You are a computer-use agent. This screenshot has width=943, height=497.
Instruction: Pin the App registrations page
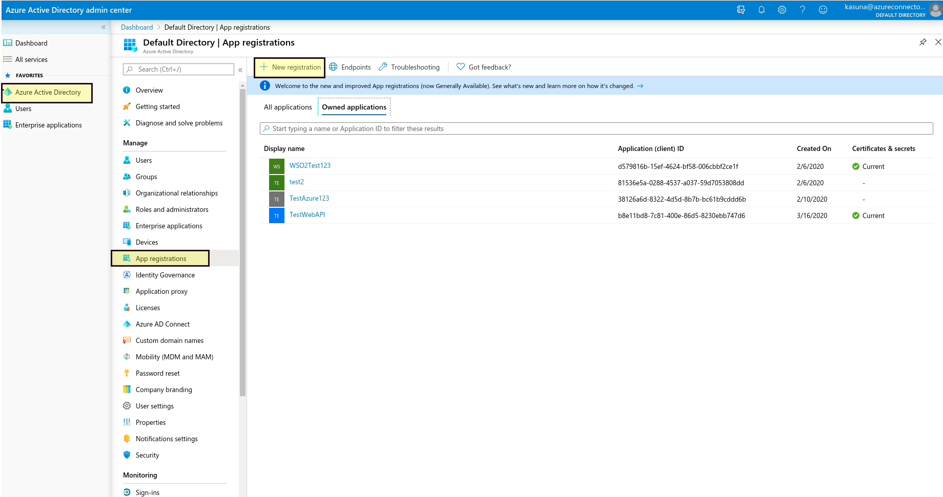coord(923,42)
